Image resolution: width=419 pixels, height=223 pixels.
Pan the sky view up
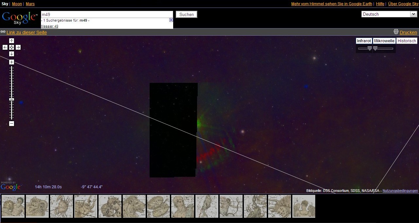click(11, 41)
